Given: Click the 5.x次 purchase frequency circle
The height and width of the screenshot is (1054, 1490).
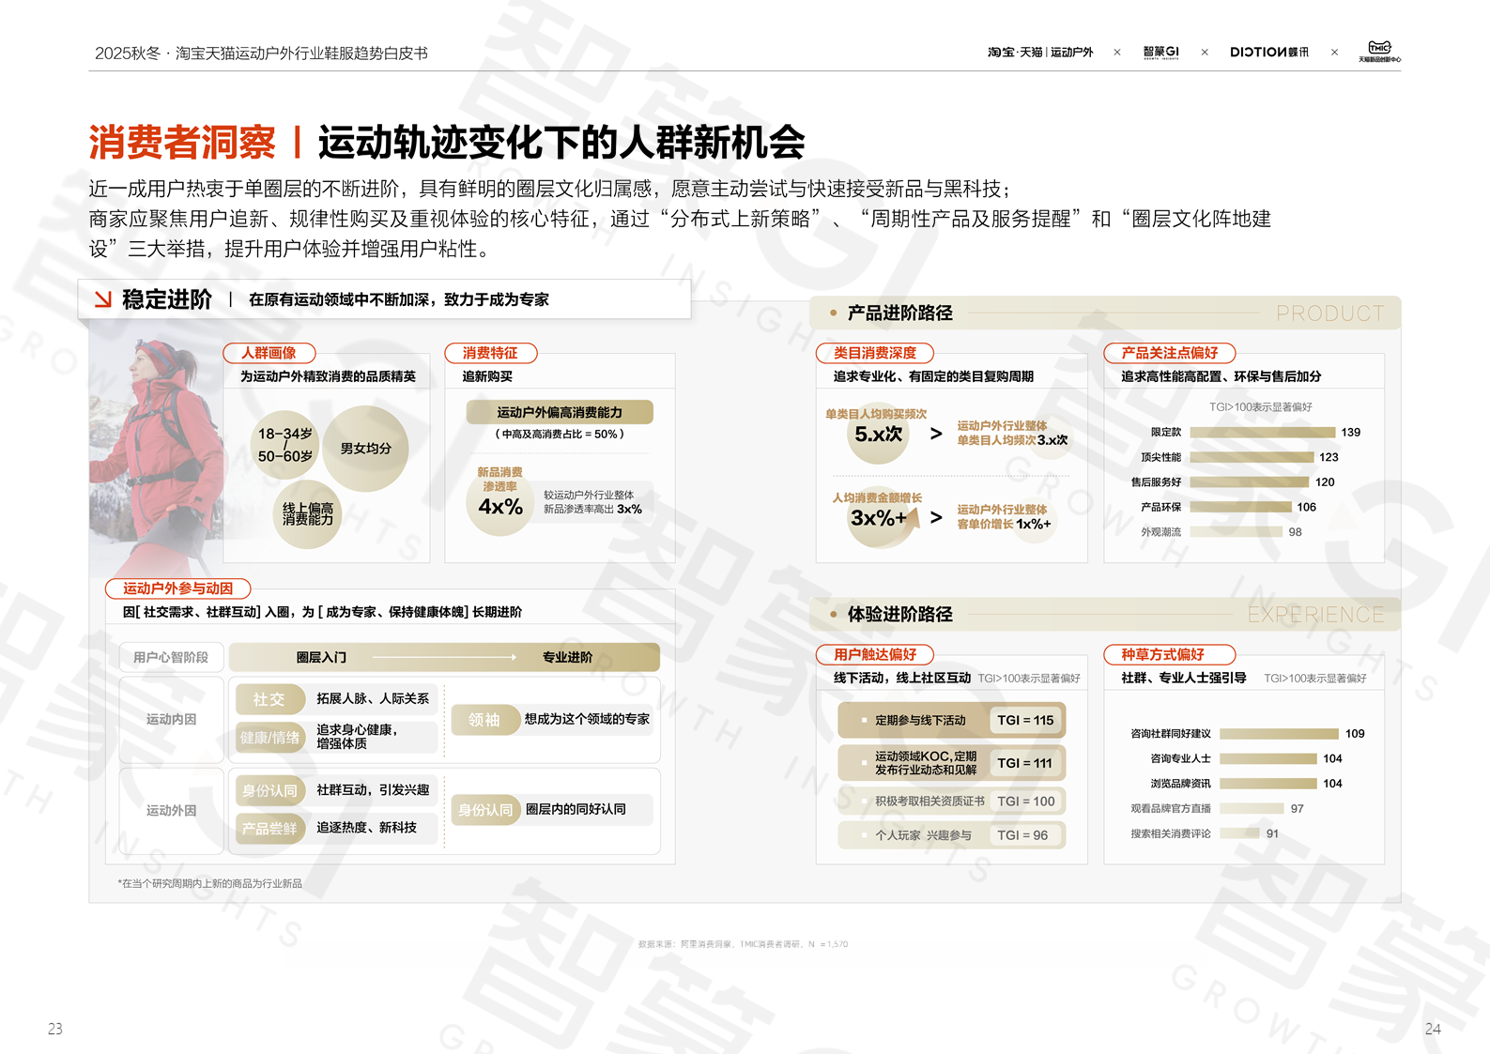Looking at the screenshot, I should (878, 435).
